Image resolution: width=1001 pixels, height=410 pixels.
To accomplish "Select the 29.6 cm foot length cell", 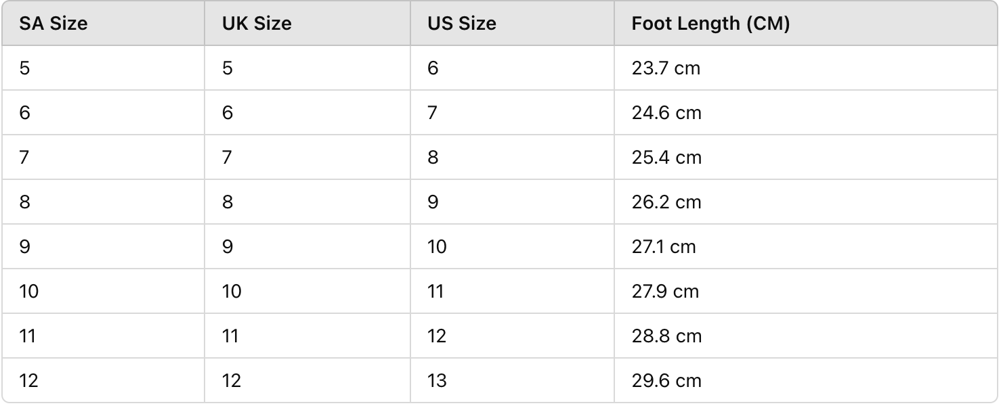I will click(x=806, y=380).
